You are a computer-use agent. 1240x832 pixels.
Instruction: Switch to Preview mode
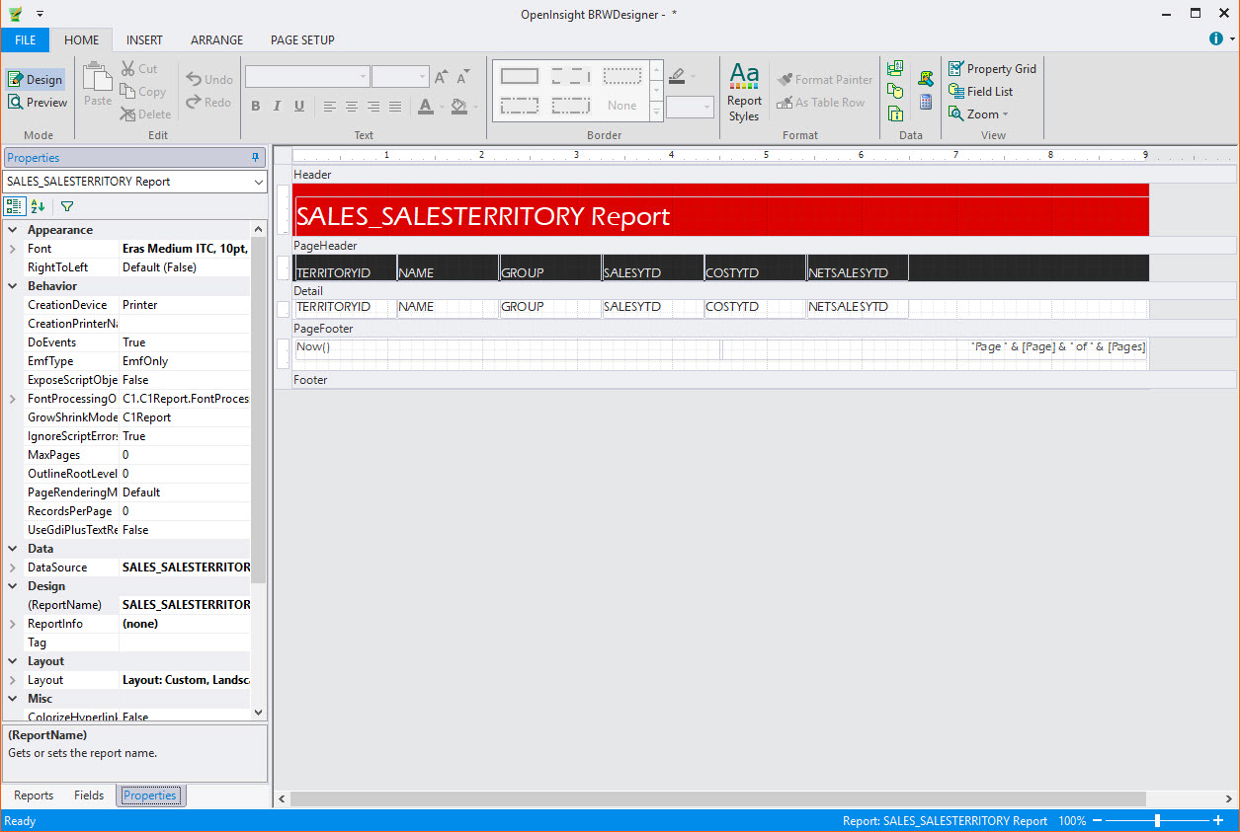38,103
